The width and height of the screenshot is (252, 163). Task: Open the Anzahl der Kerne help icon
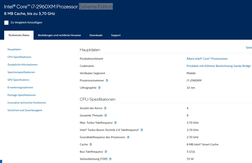click(x=105, y=108)
